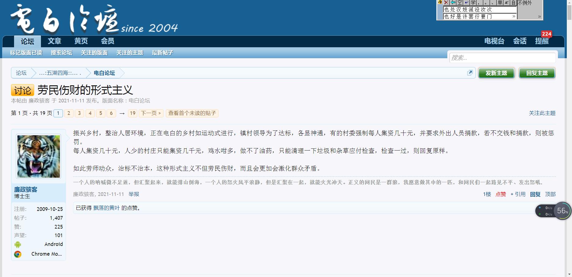Click the forum search input field
The width and height of the screenshot is (572, 277).
pos(502,58)
